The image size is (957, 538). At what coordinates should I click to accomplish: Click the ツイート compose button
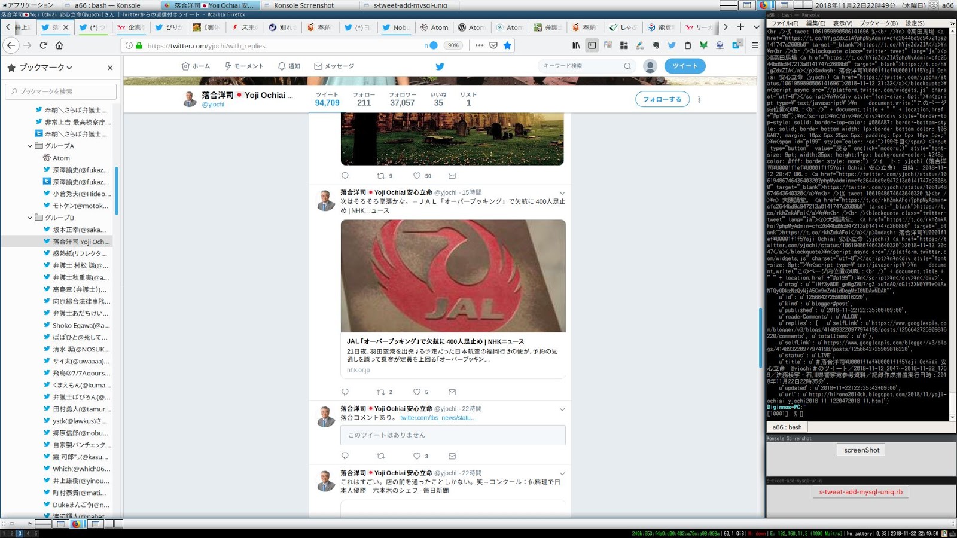(x=685, y=66)
